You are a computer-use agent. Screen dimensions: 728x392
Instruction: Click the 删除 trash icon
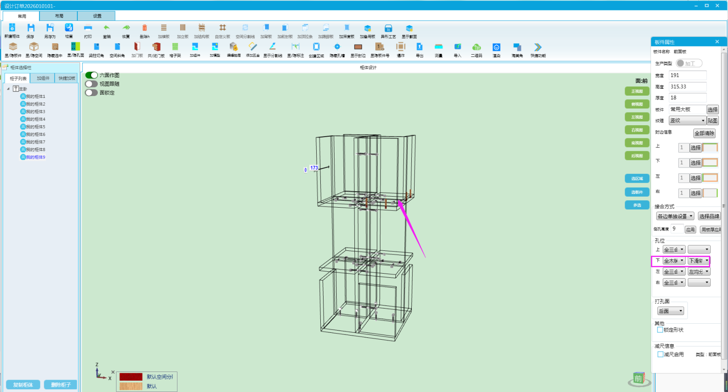coord(145,28)
